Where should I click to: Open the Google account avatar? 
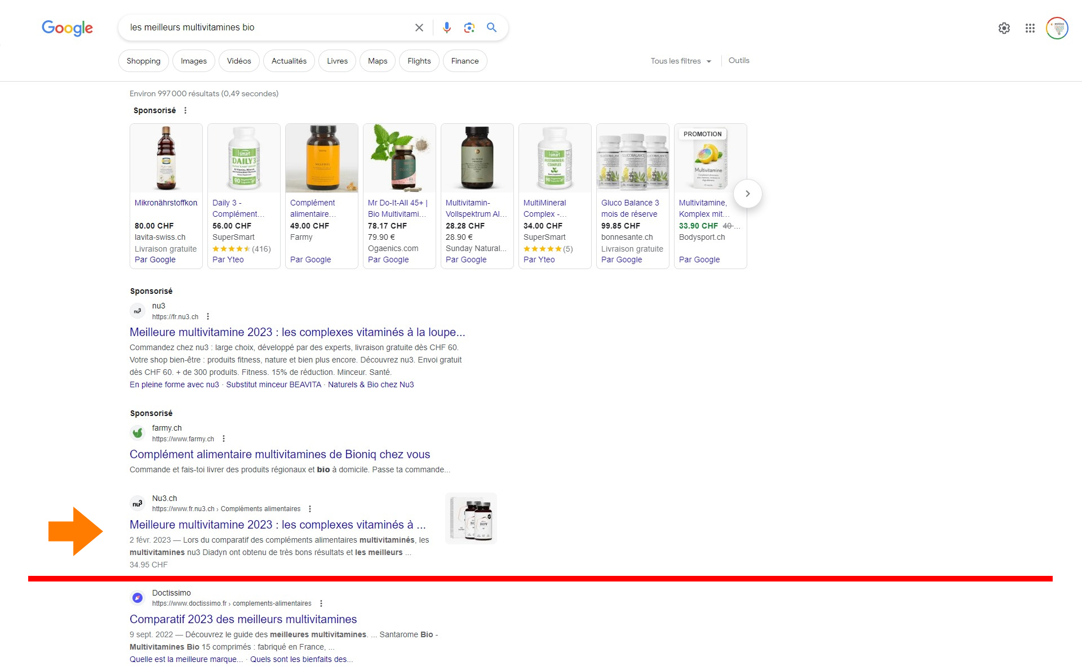coord(1057,28)
